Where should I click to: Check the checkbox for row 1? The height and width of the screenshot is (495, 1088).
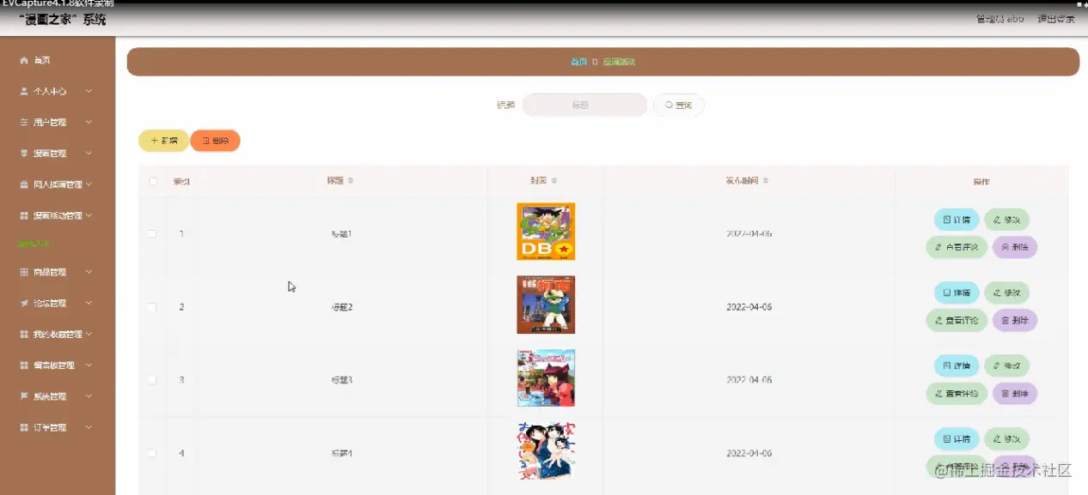tap(152, 234)
